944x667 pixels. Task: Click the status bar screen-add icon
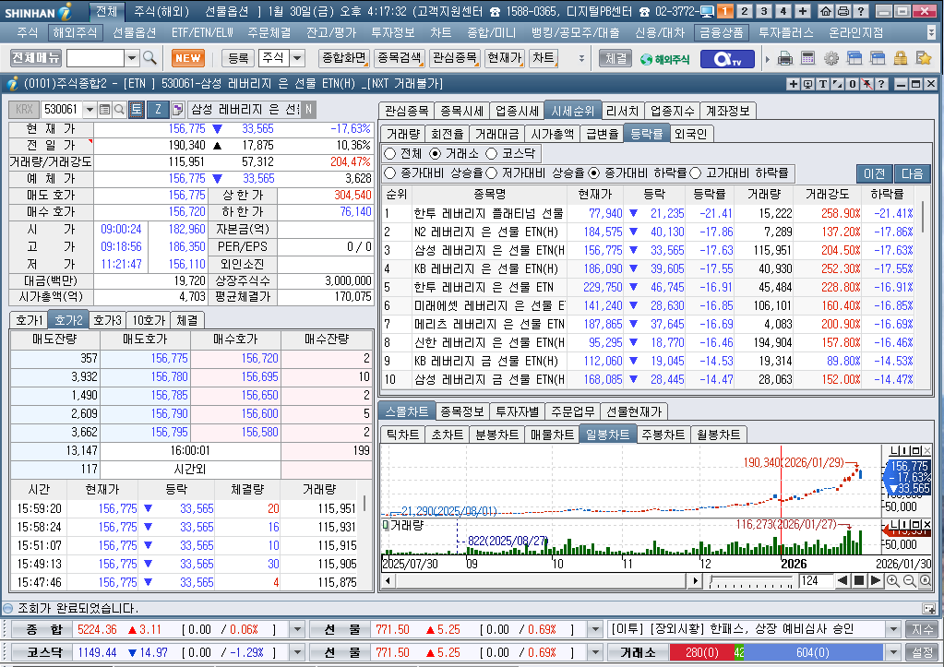tap(928, 608)
